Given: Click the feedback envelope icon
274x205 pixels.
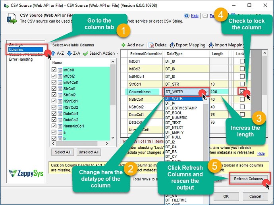Looking at the screenshot, I should pos(205,16).
